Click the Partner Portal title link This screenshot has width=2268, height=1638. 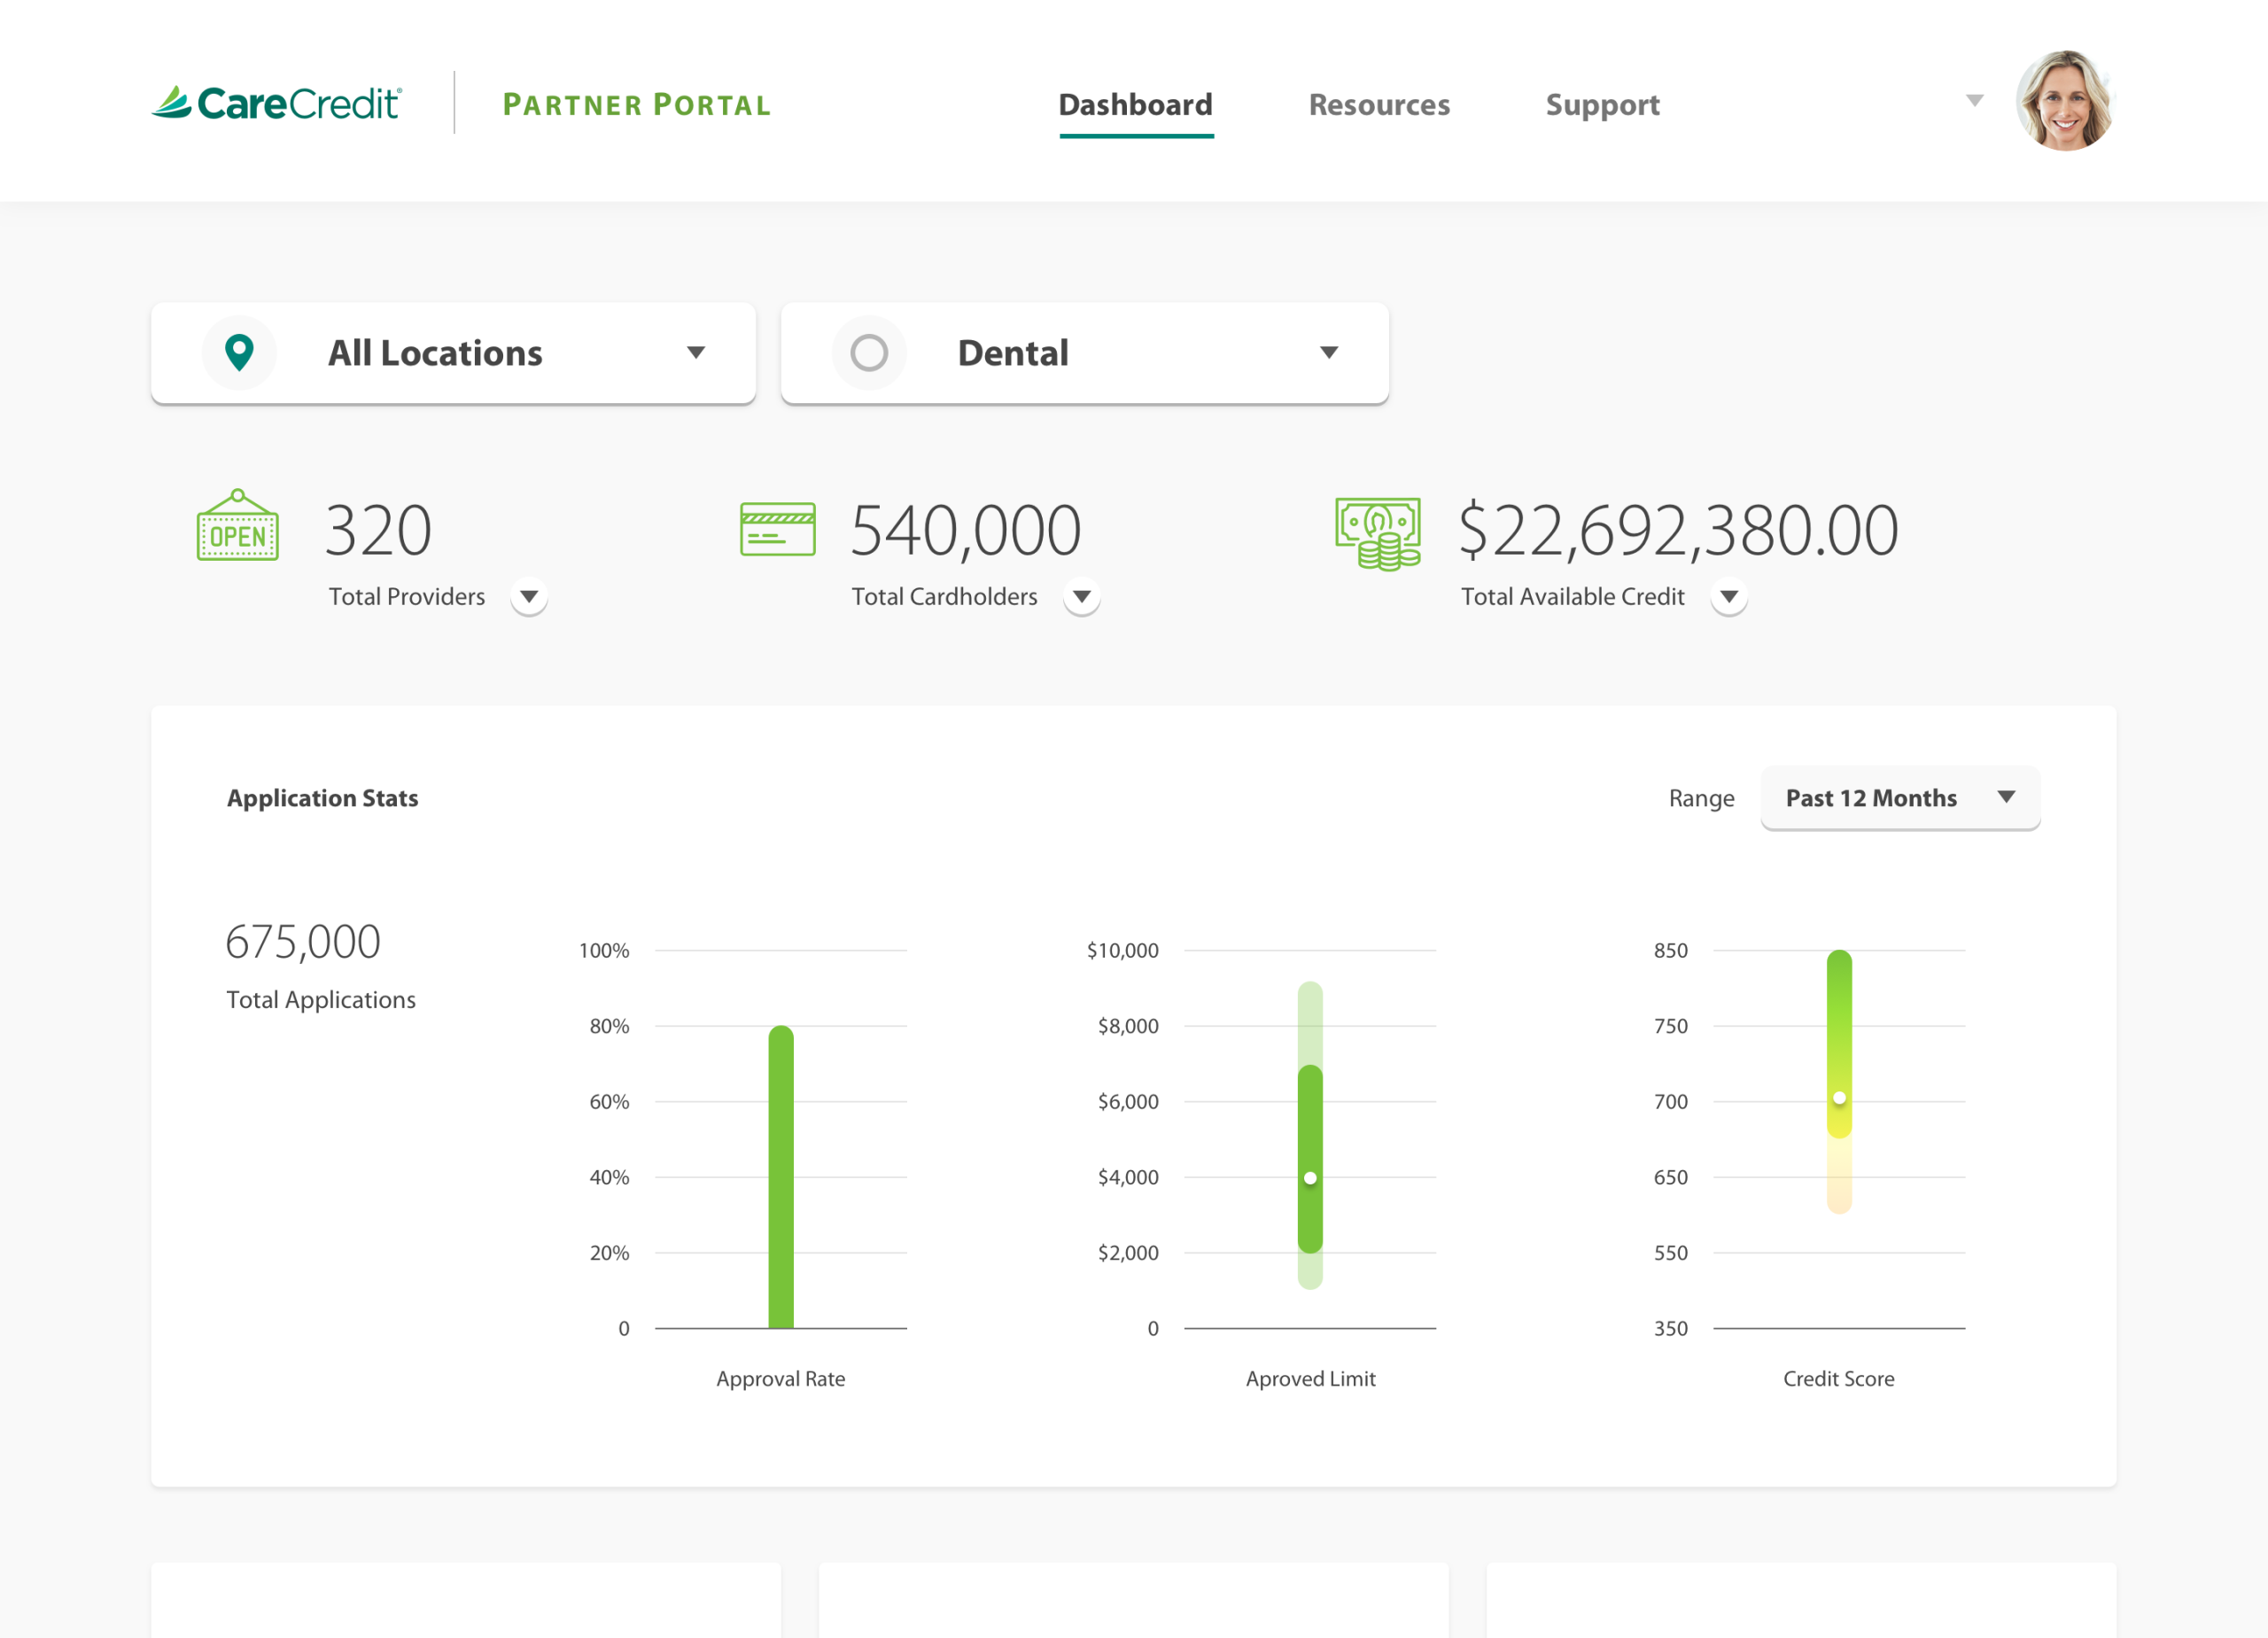pos(637,105)
